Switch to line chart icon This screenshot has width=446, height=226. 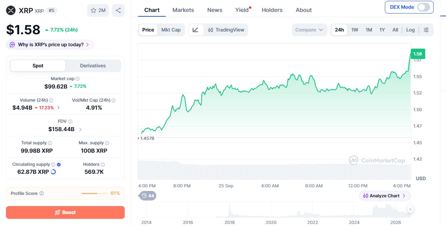pyautogui.click(x=196, y=30)
